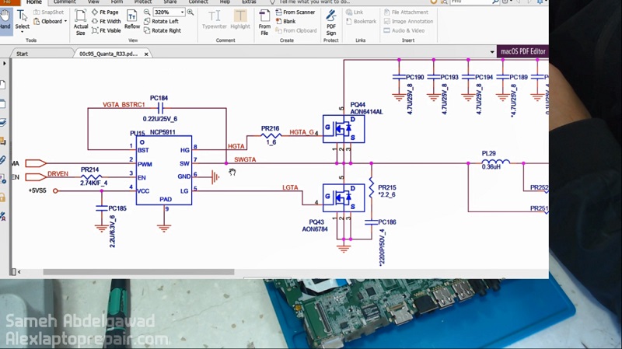Viewport: 622px width, 349px height.
Task: Close the 00c95_Quanta_R33 document tab
Action: tap(146, 54)
